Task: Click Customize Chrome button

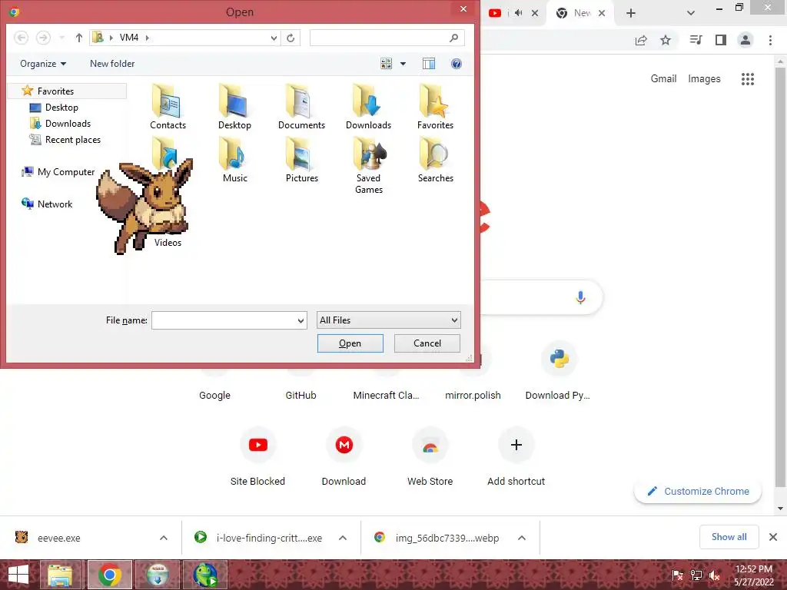Action: pos(698,491)
